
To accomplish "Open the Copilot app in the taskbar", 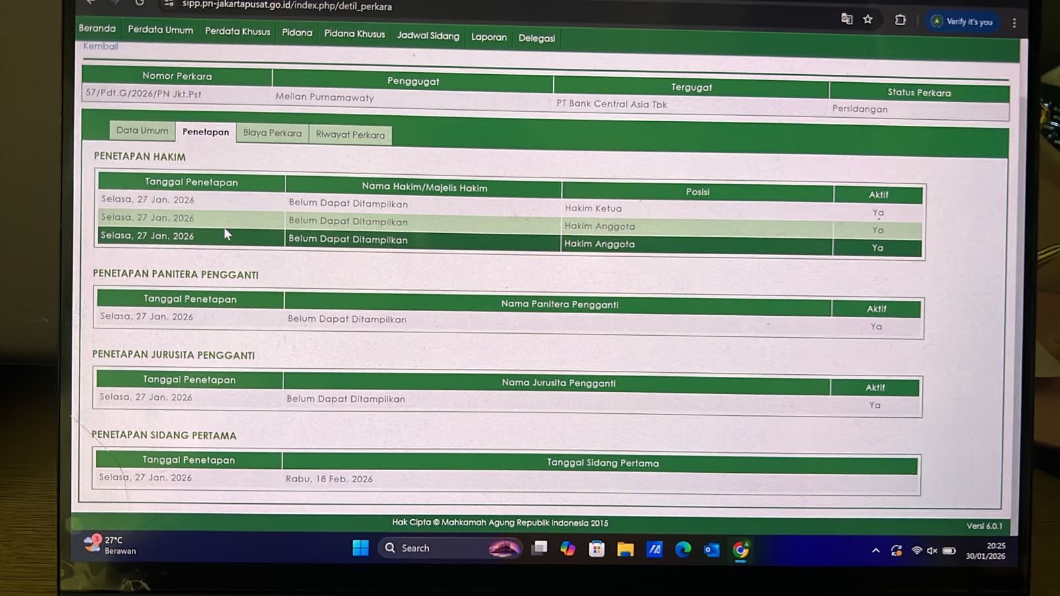I will [568, 549].
